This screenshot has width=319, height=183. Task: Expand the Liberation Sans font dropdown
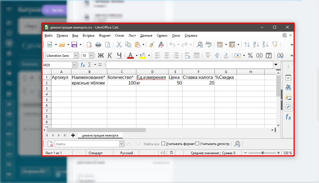pyautogui.click(x=76, y=55)
